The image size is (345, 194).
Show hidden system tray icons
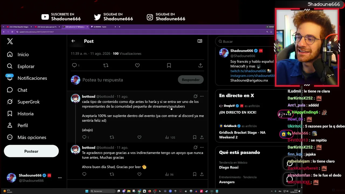tap(272, 191)
